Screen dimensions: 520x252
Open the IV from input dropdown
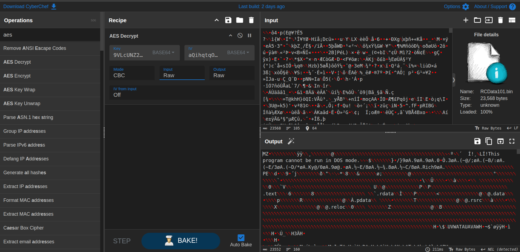coord(182,92)
